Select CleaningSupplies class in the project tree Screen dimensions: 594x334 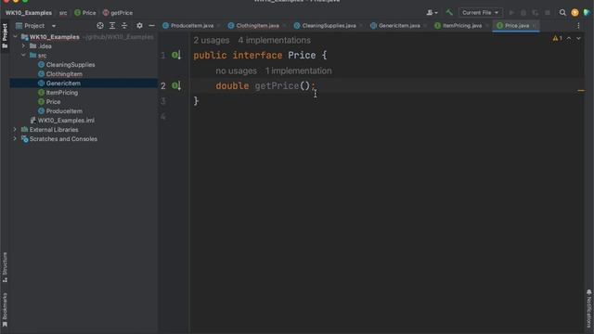[71, 65]
